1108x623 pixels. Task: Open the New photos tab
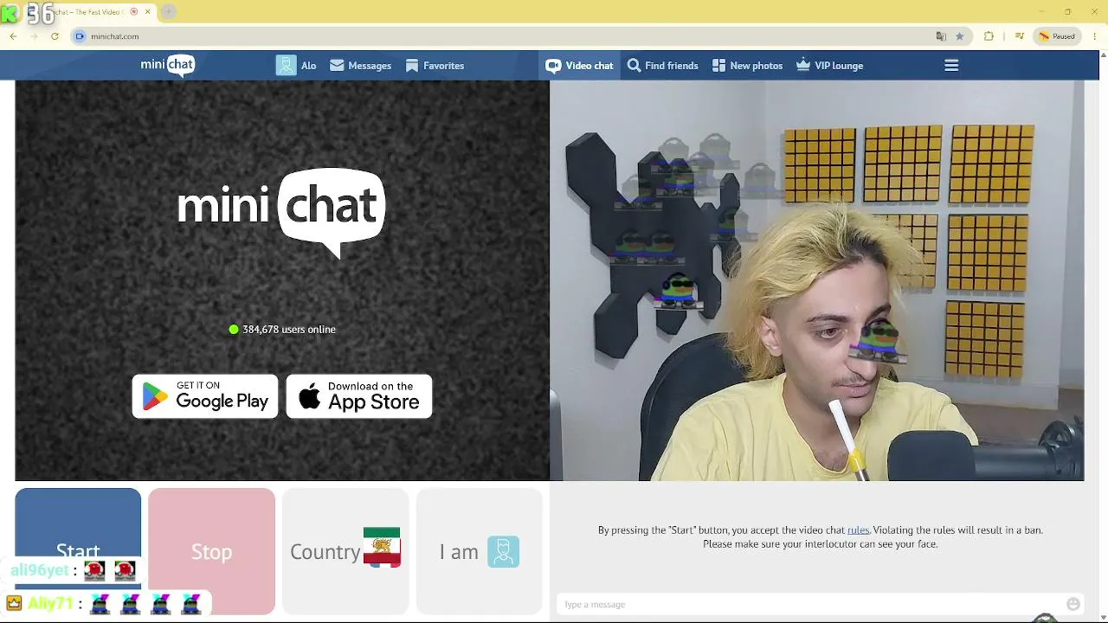click(747, 66)
